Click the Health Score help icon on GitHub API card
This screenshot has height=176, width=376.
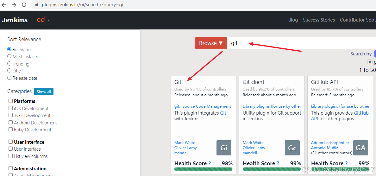(x=346, y=163)
